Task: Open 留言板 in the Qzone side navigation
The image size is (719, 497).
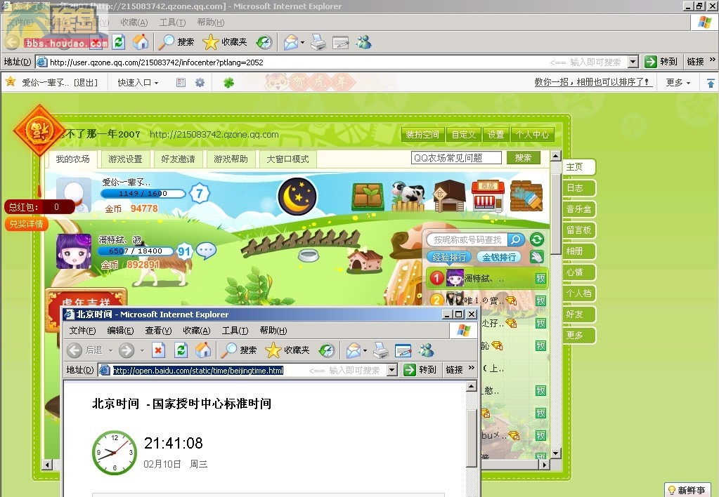Action: (578, 230)
